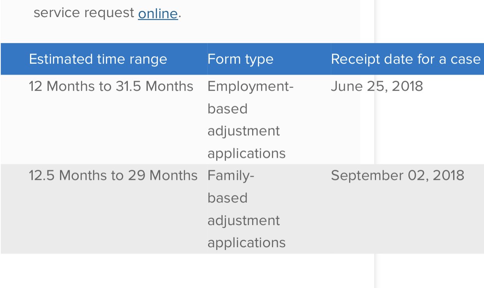The width and height of the screenshot is (484, 288).
Task: Click 'adjustment' in the Employment-based row
Action: click(244, 131)
